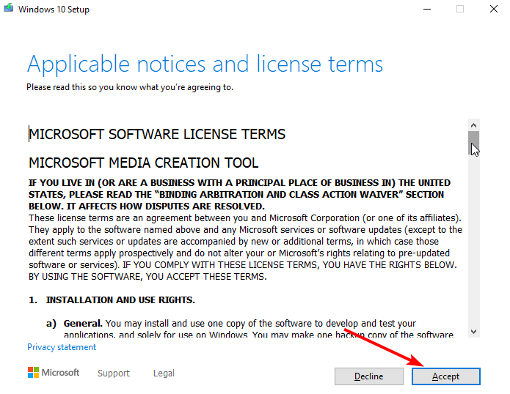Click the "Windows 10 Setup" title text

[x=54, y=10]
